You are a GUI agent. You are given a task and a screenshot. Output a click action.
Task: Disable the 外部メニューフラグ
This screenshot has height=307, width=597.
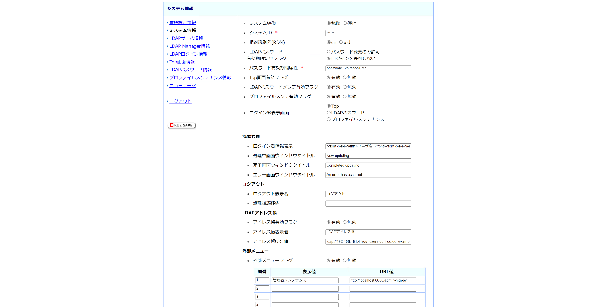(345, 260)
